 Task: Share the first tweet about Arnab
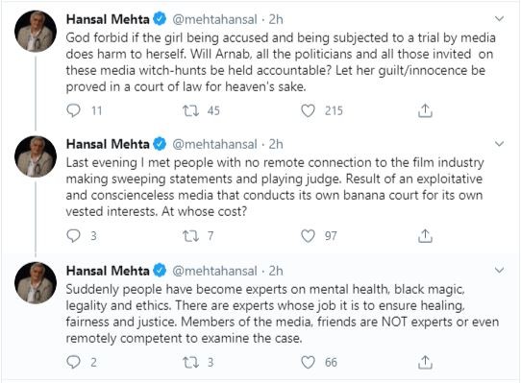pos(425,110)
